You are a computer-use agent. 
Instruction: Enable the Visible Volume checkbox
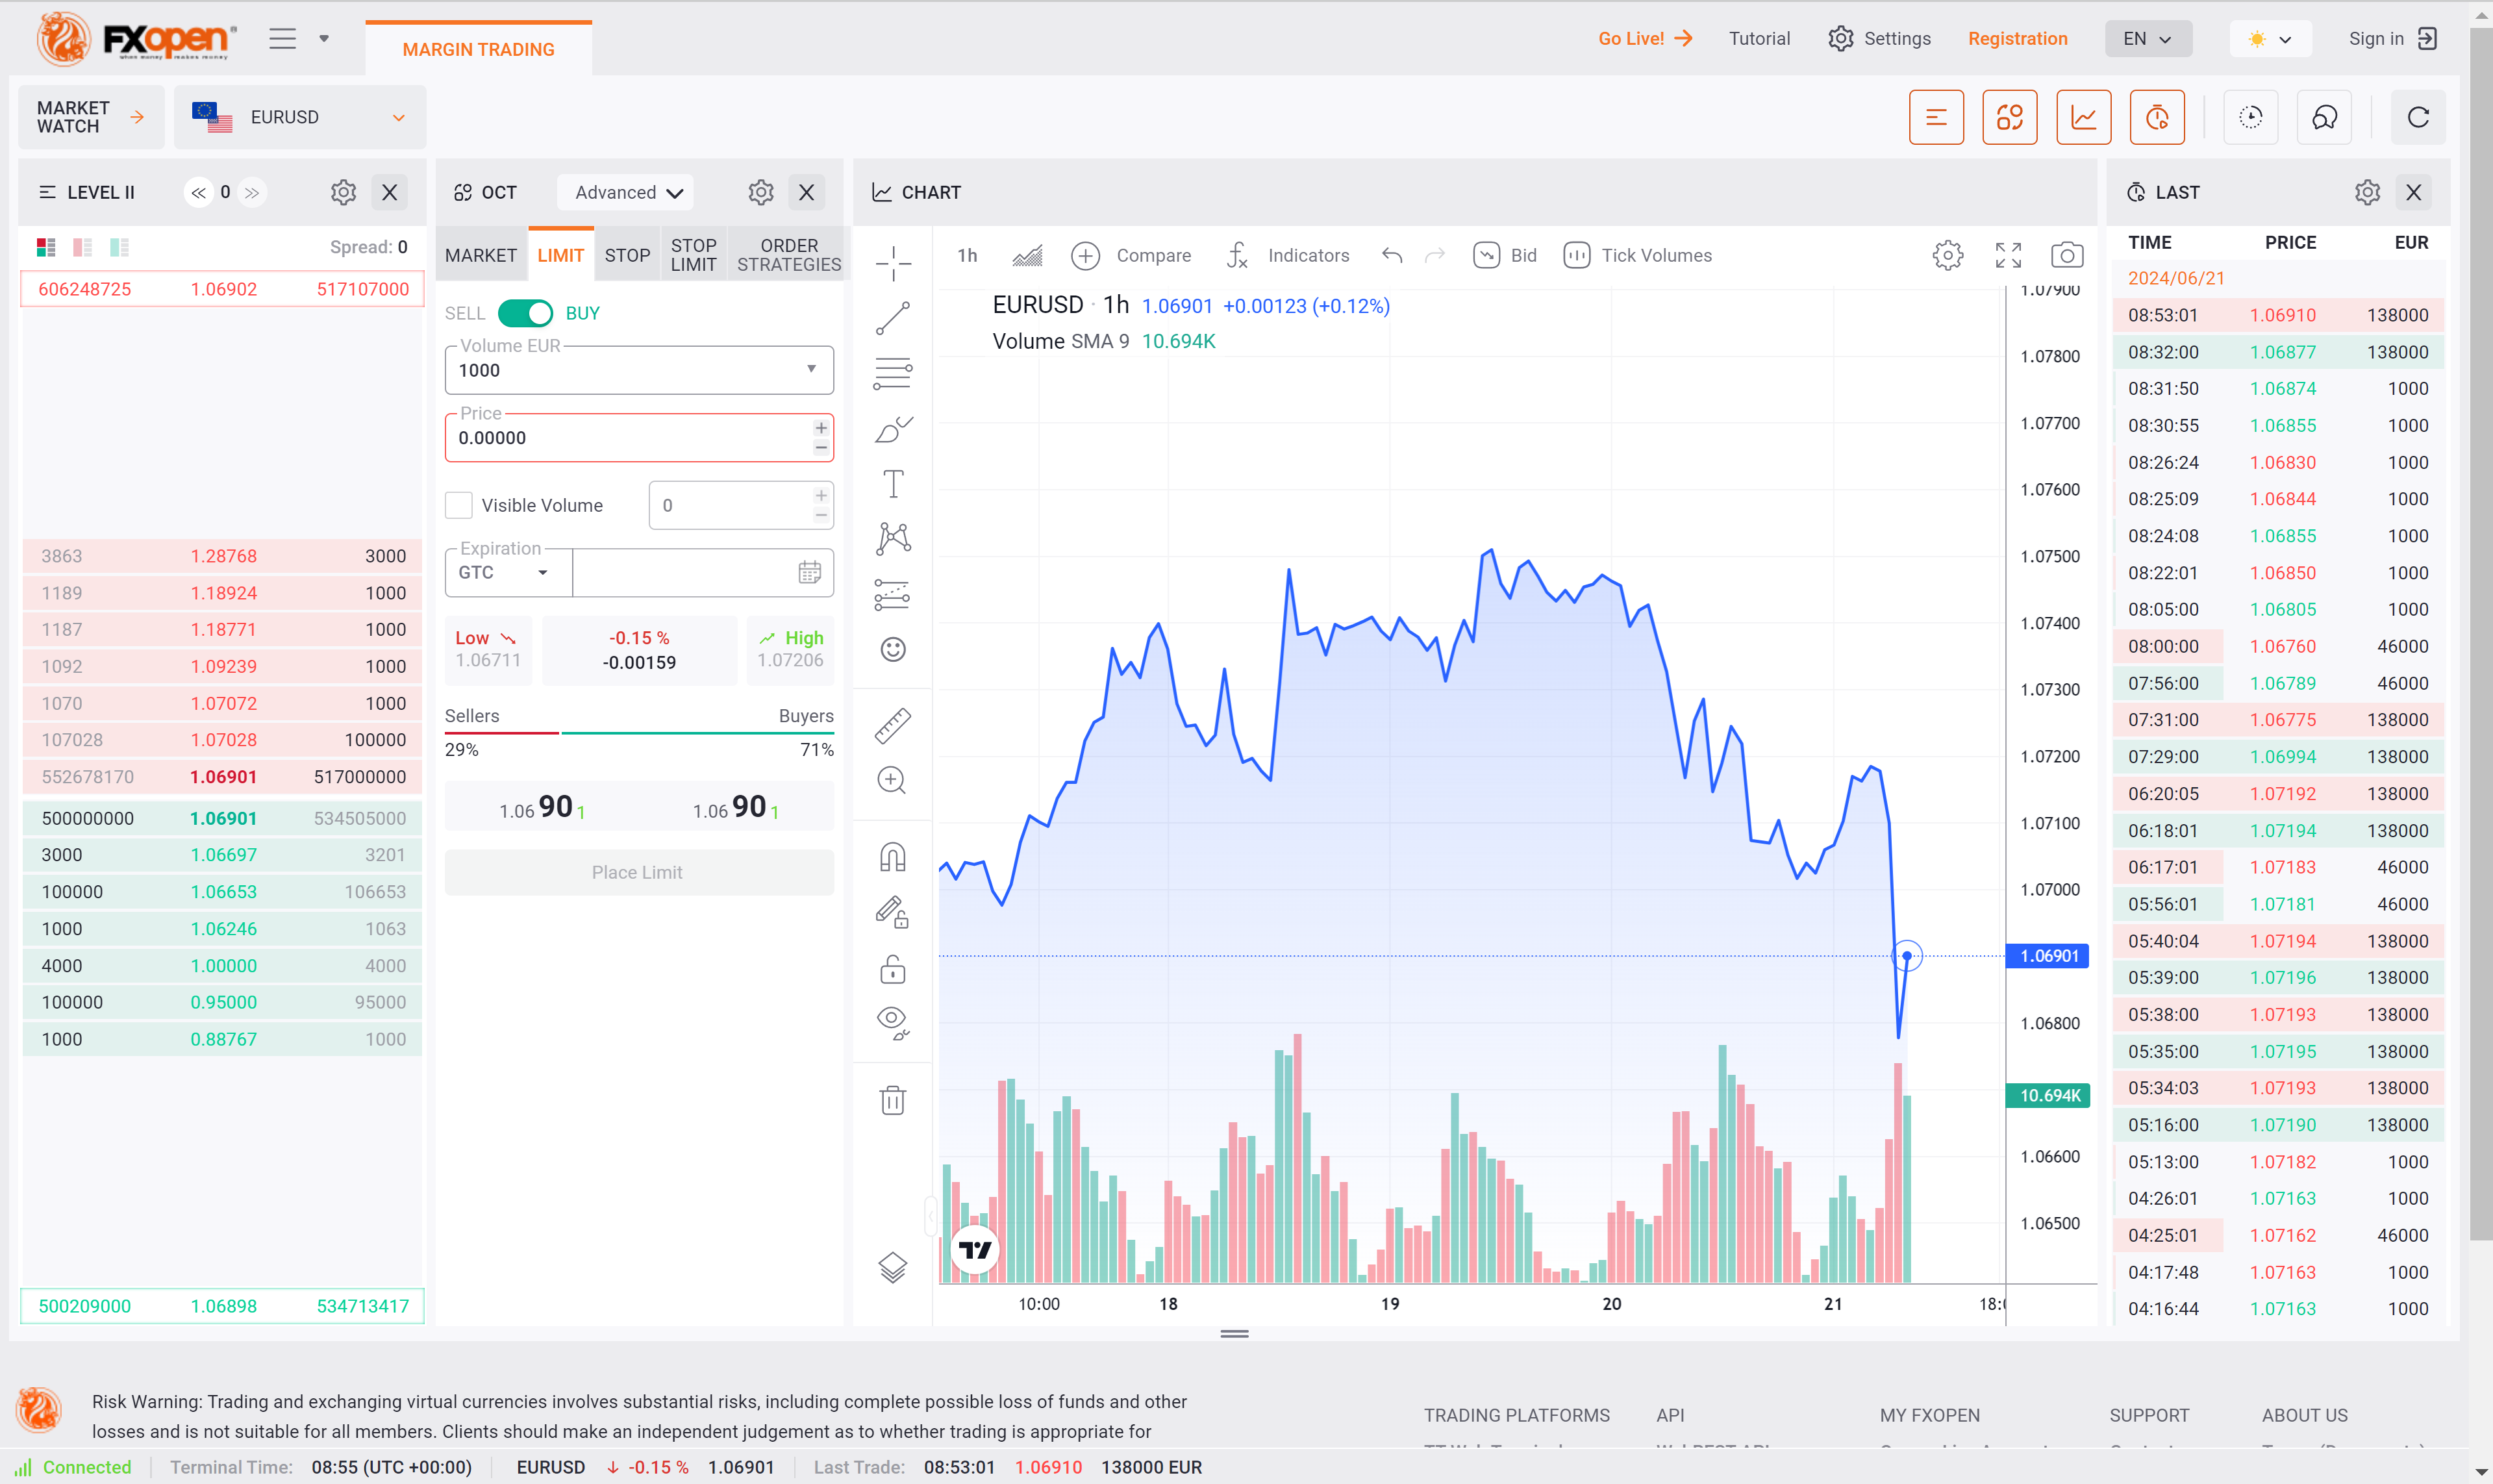point(459,505)
